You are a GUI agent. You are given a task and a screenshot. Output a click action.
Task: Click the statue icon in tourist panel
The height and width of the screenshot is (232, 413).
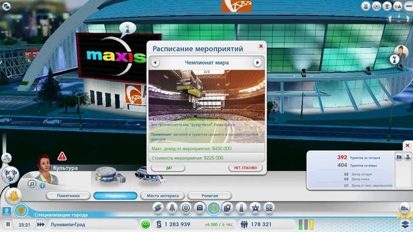point(408,157)
